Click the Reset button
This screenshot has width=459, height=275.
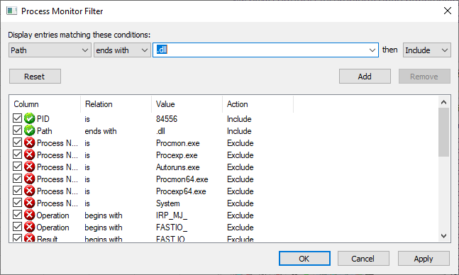click(x=35, y=77)
